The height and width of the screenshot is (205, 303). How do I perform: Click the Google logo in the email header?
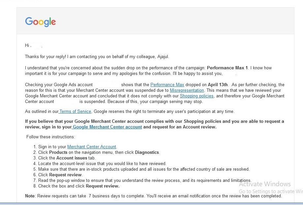tap(40, 22)
